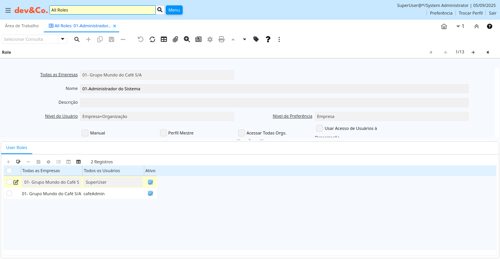Open the Selecionar Consulta dropdown
Viewport: 500px width, 259px height.
pos(63,39)
